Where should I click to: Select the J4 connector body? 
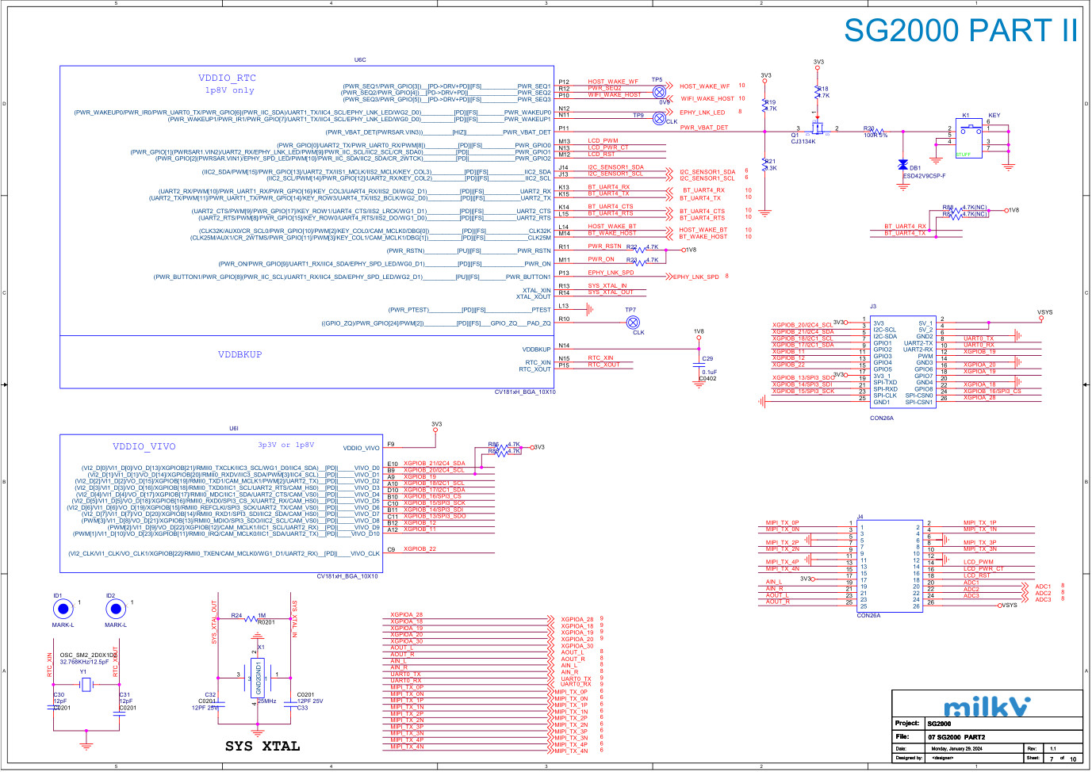(x=891, y=566)
